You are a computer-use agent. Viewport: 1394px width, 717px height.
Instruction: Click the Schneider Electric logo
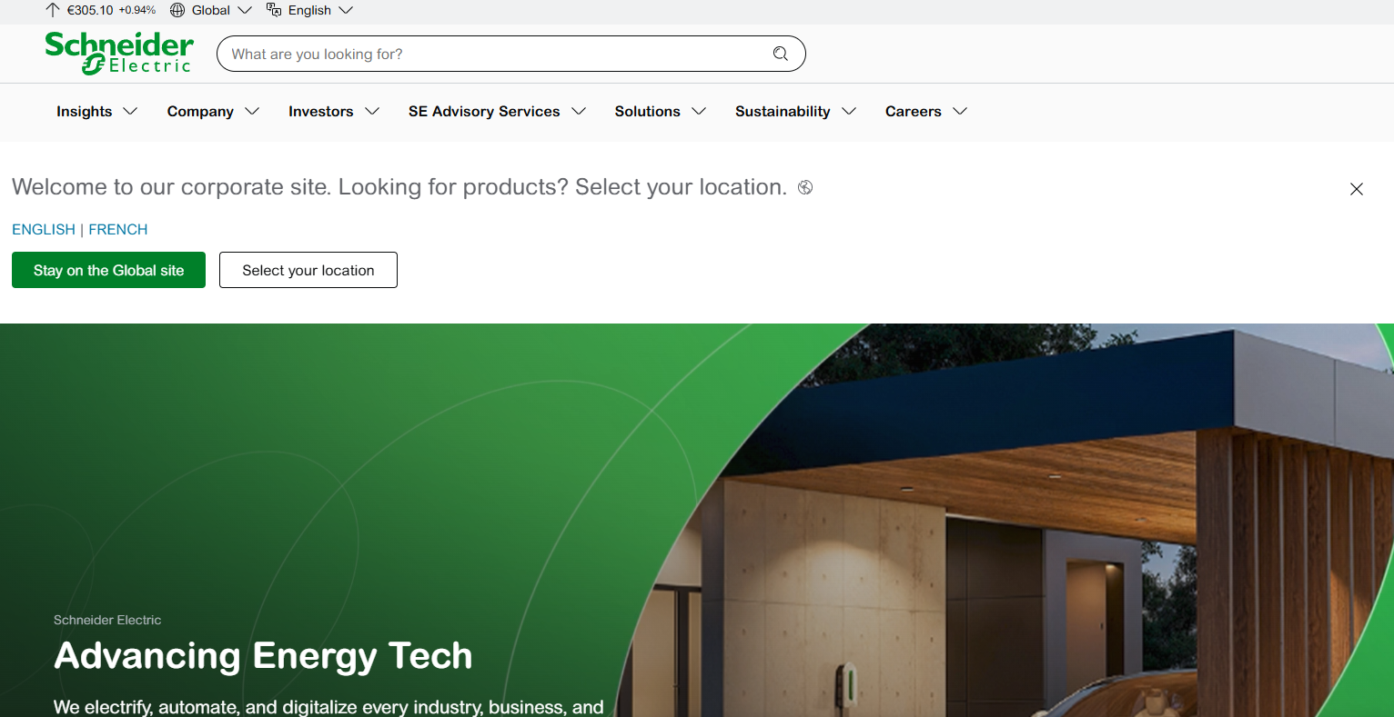pyautogui.click(x=119, y=54)
